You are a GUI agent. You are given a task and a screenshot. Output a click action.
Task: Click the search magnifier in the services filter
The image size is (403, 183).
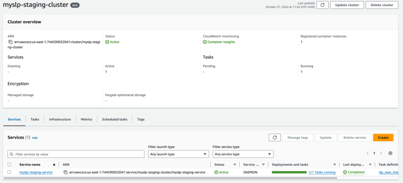[x=11, y=154]
